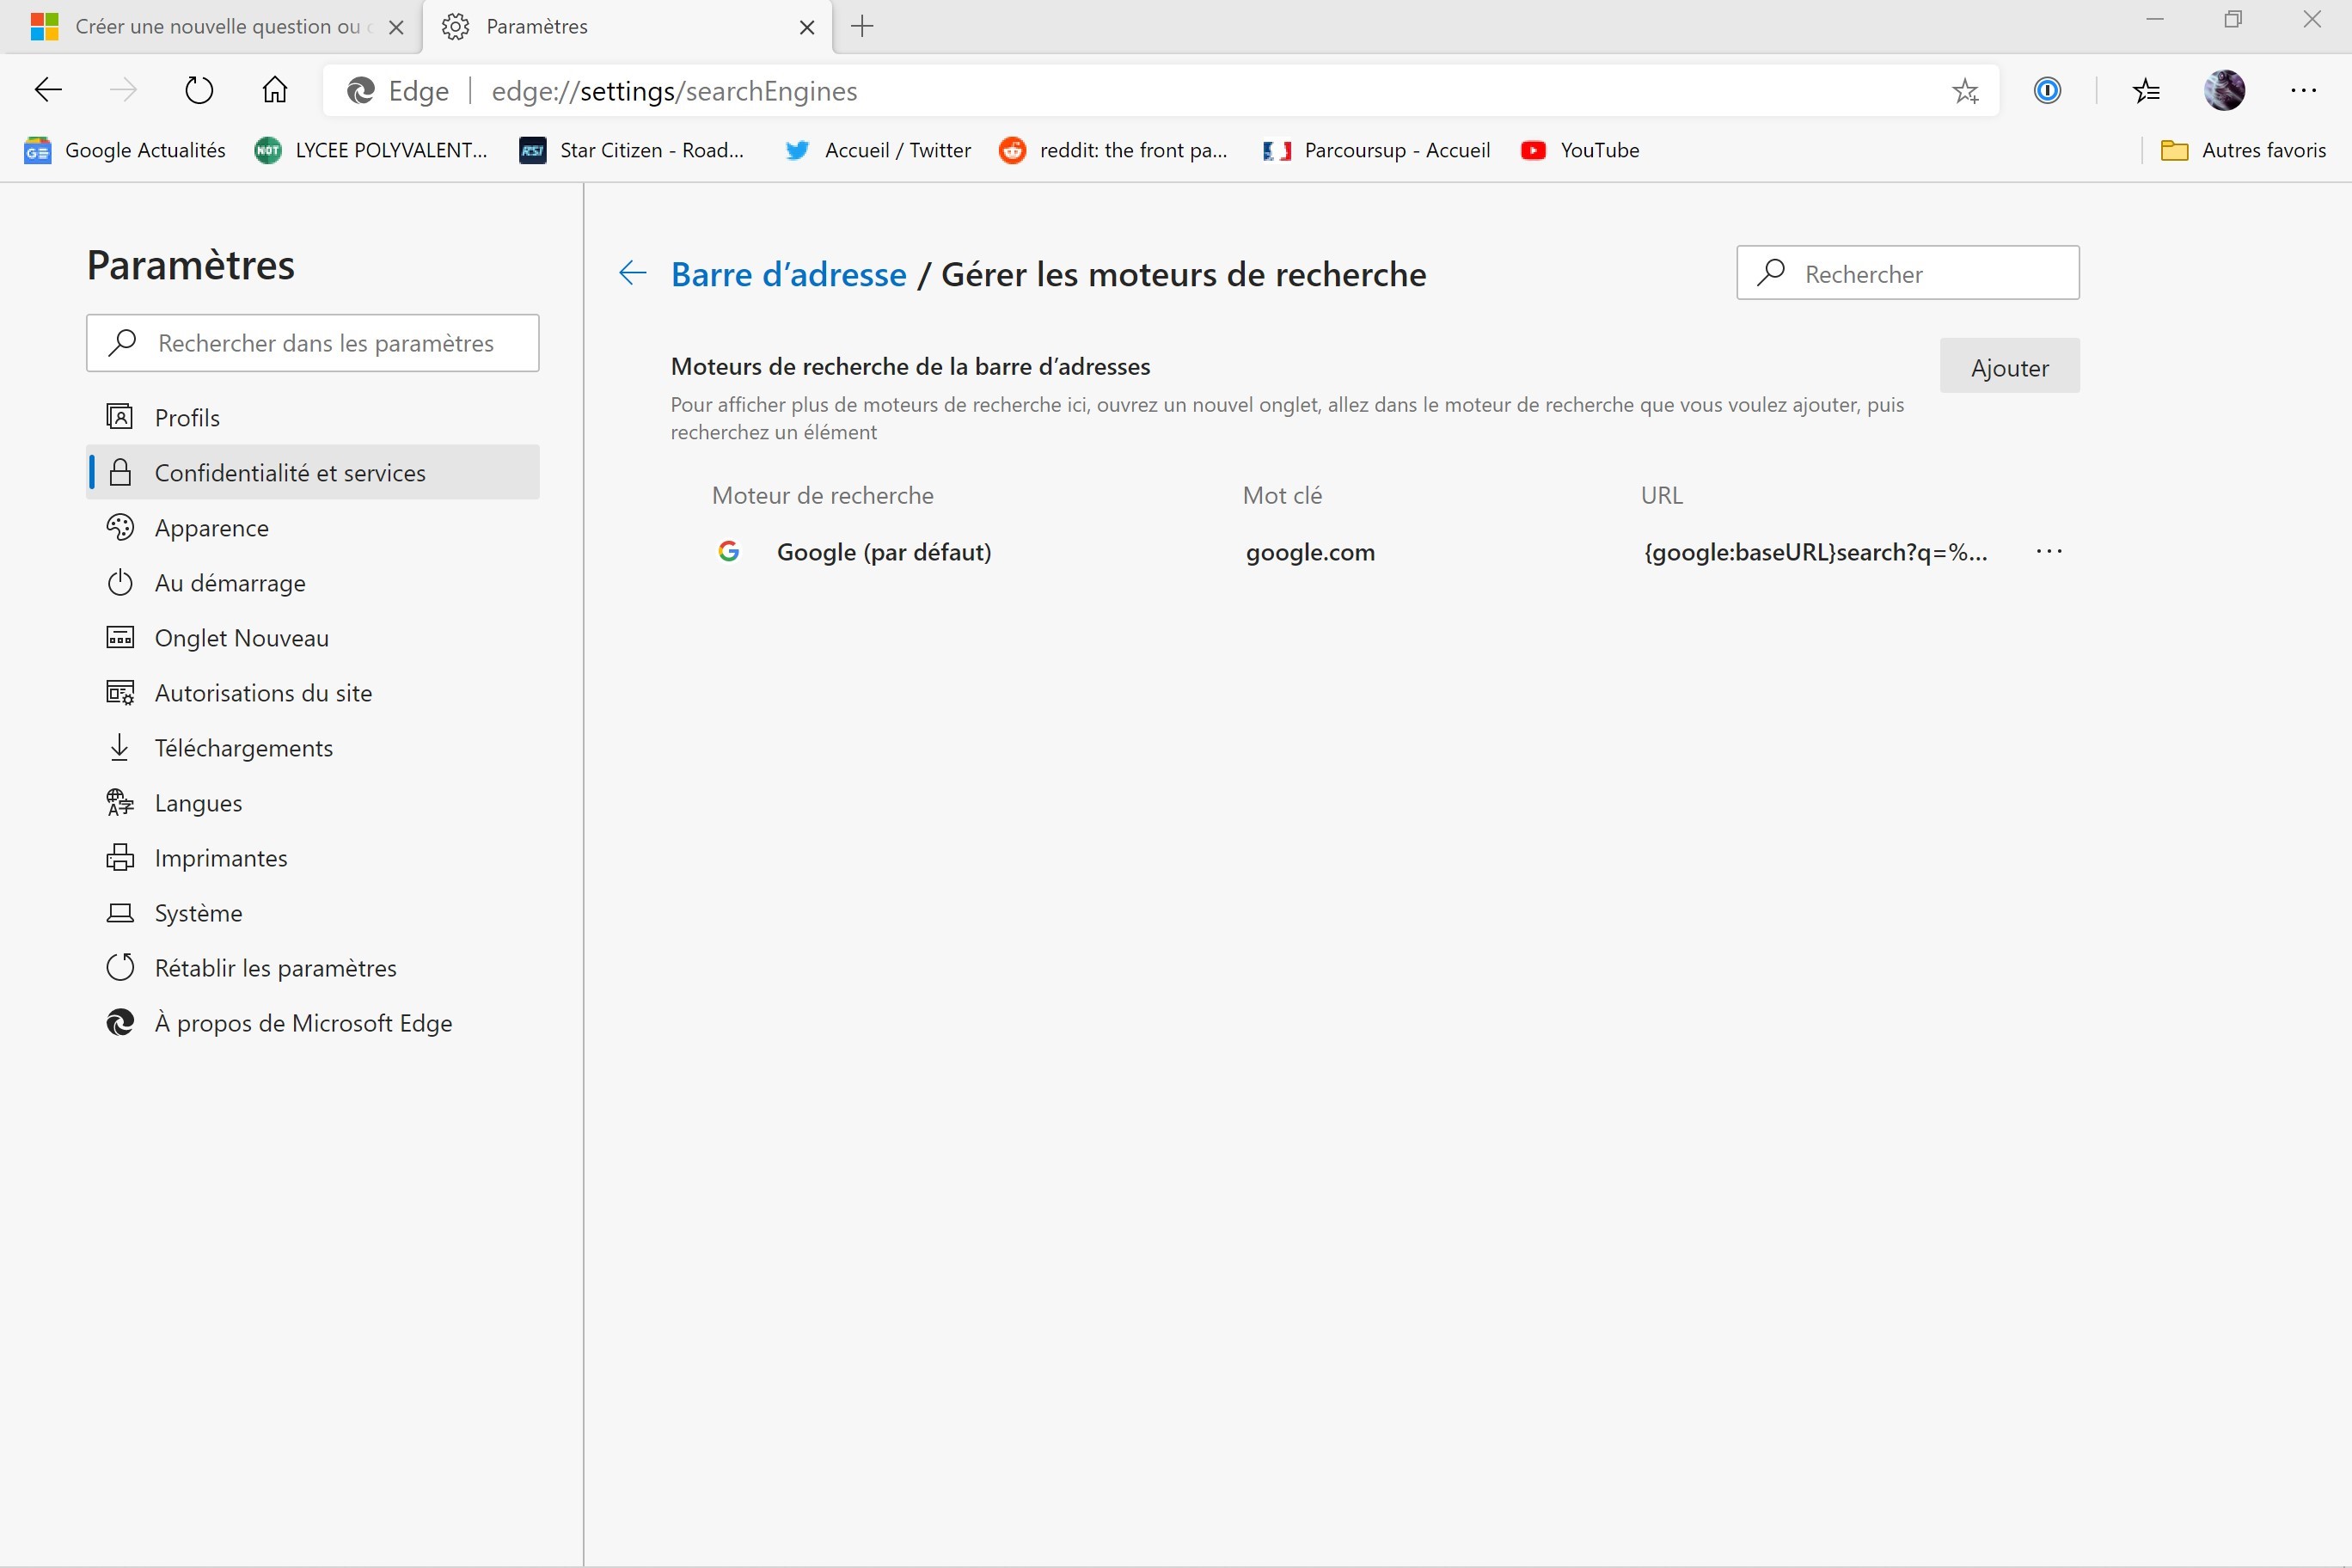Open the user profile avatar
Screen dimensions: 2352x1568
[2224, 91]
